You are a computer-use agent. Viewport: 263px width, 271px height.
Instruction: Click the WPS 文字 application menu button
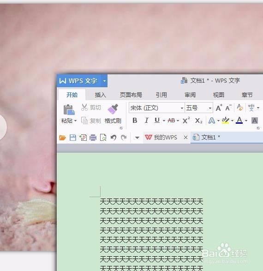point(79,81)
